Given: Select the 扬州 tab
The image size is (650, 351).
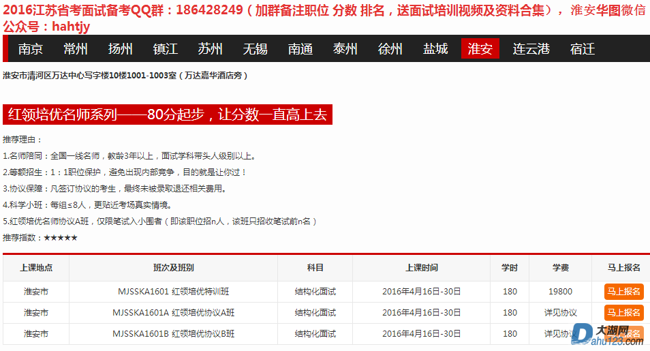Looking at the screenshot, I should 120,49.
